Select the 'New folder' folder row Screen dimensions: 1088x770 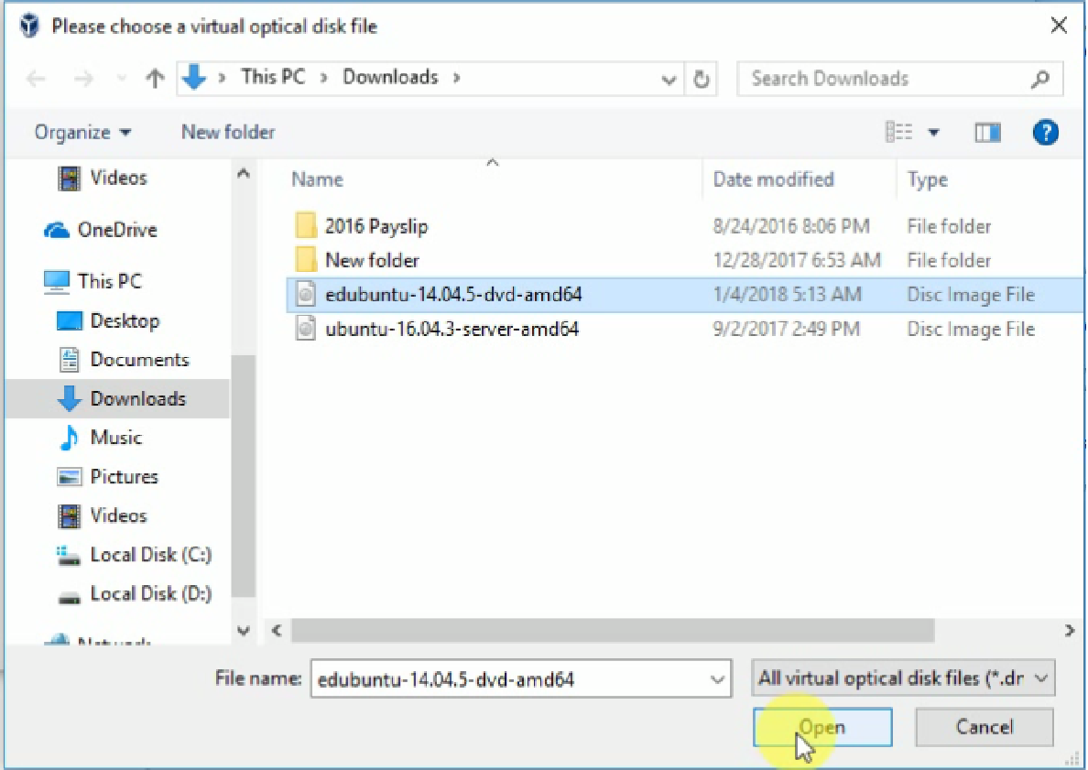pos(372,260)
